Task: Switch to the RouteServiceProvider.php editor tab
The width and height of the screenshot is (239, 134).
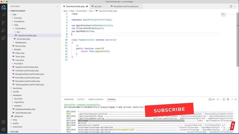Action: click(x=126, y=6)
